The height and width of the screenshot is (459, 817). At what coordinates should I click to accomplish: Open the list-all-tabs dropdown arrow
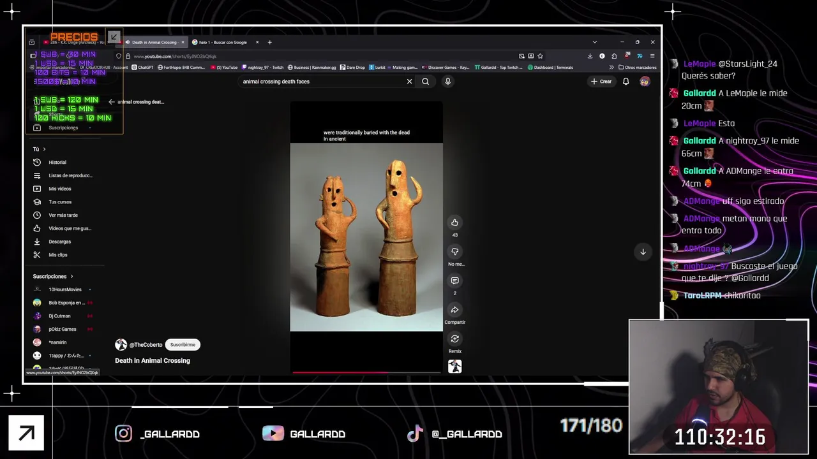(x=595, y=42)
